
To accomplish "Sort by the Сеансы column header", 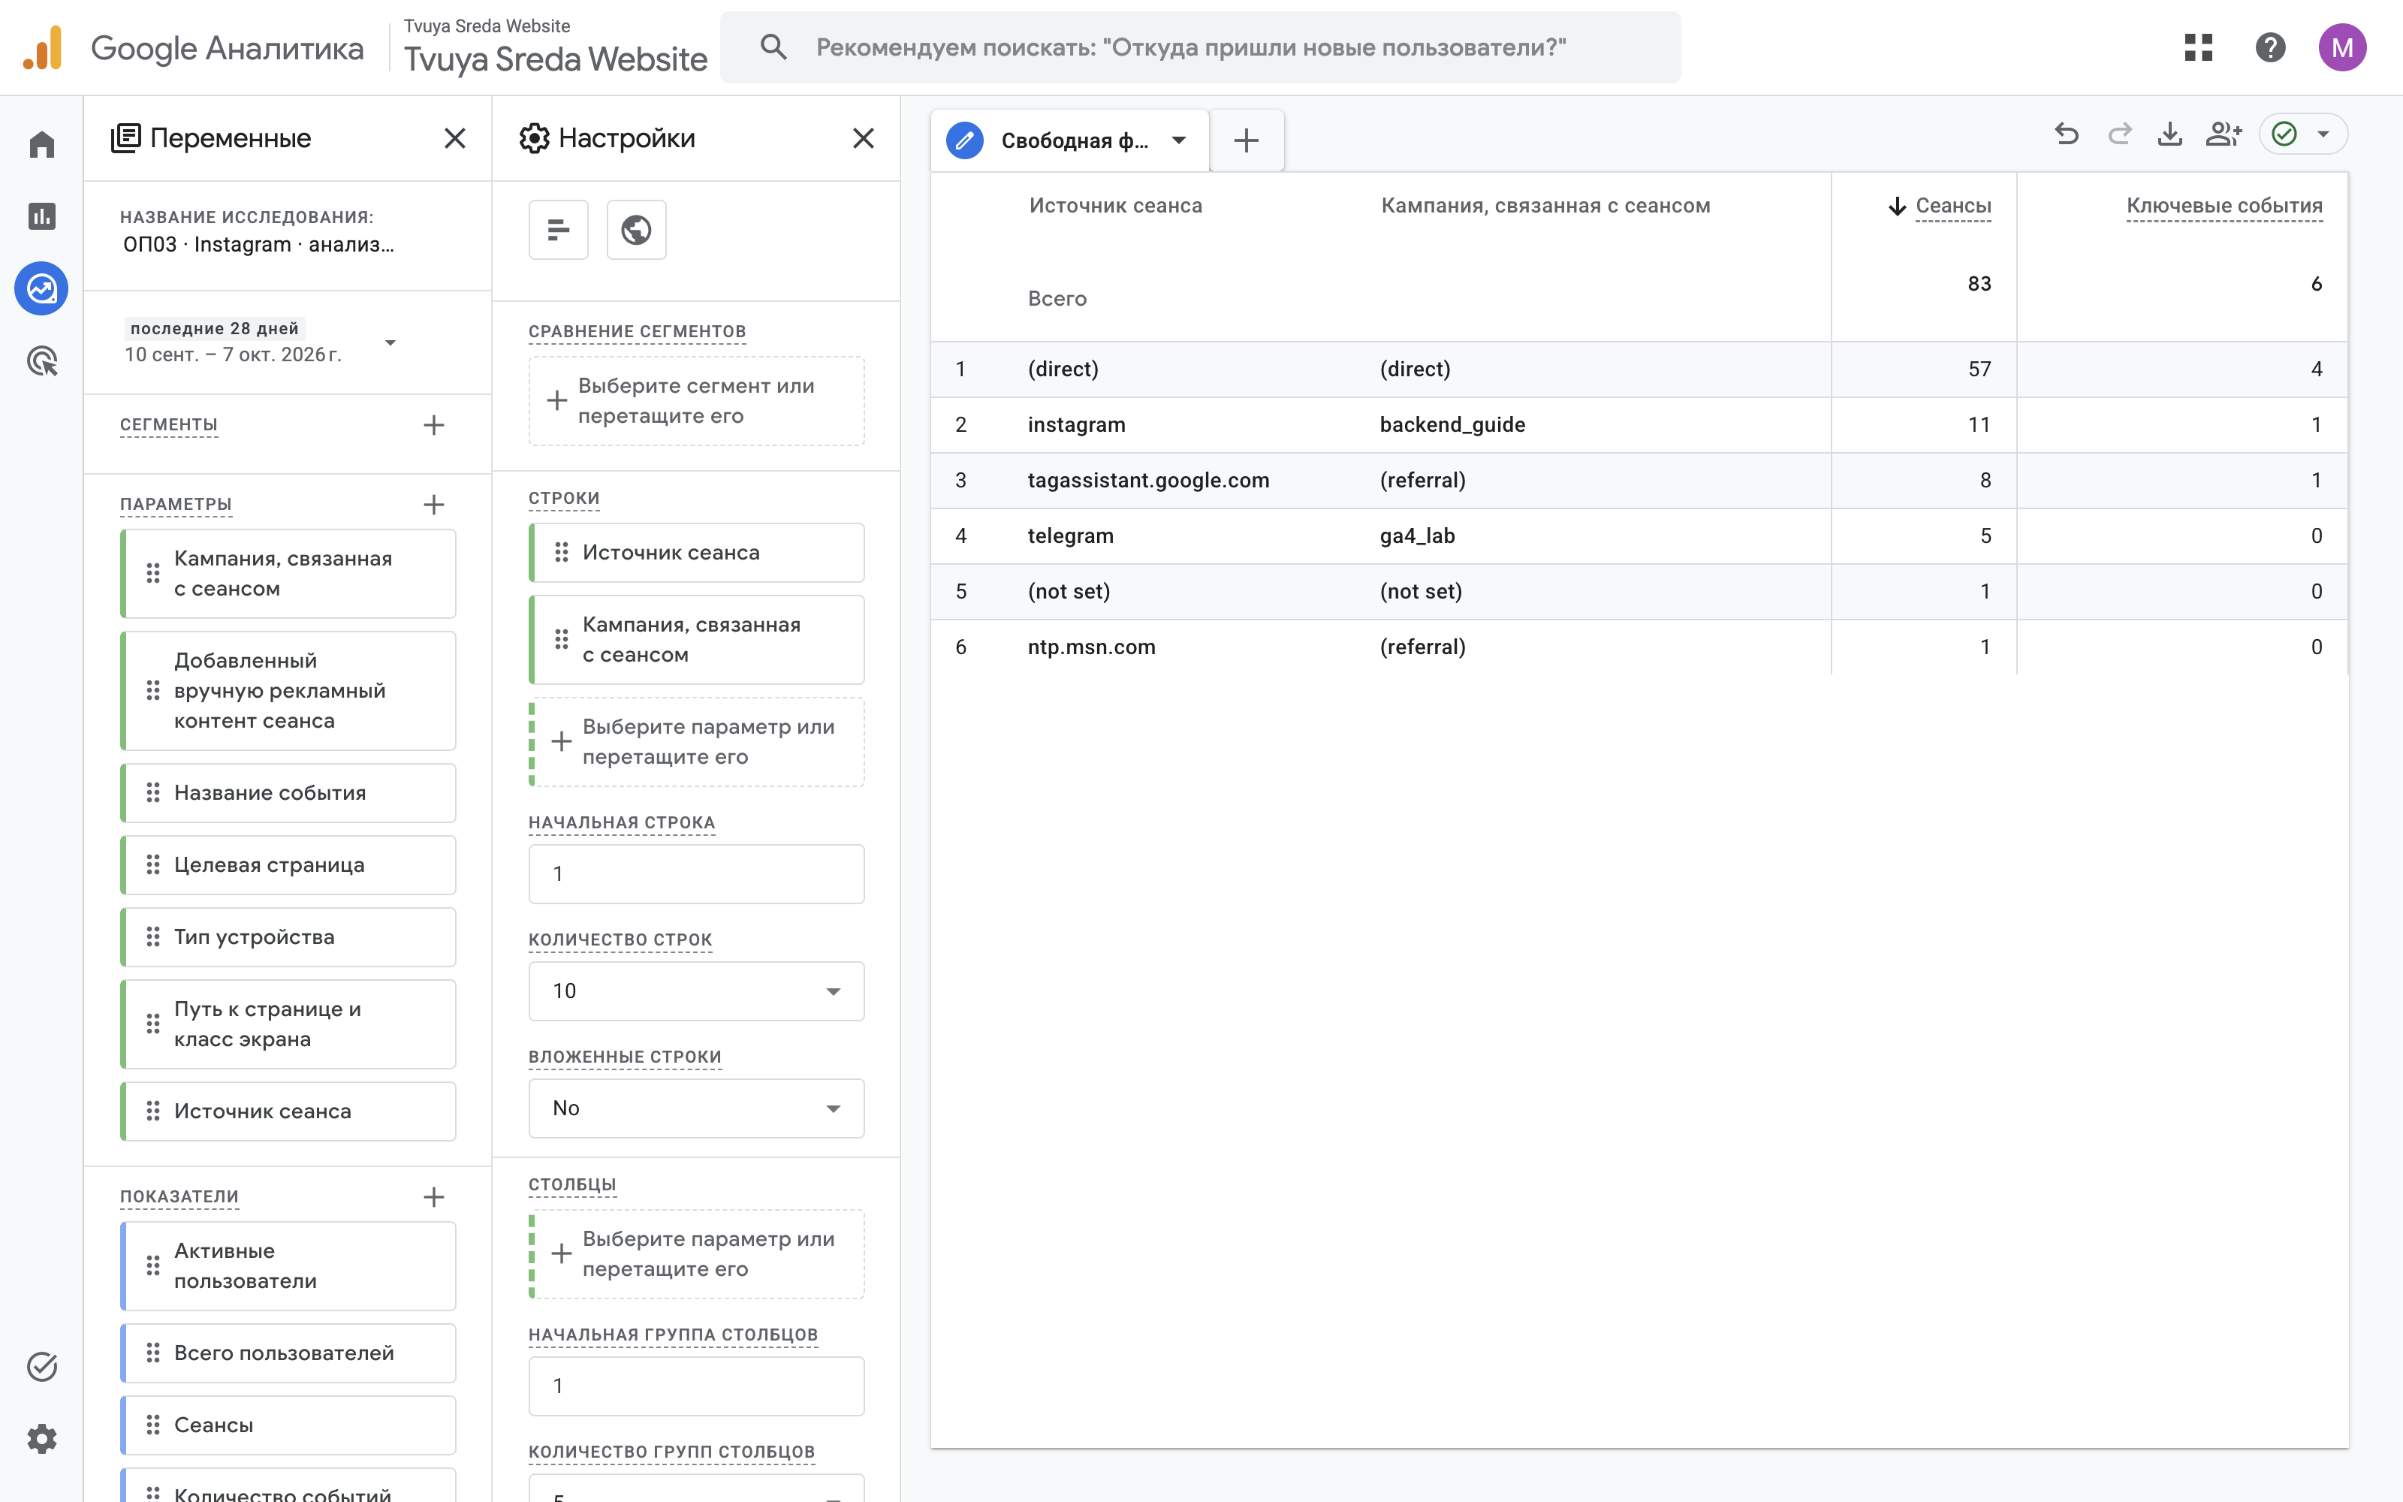I will [x=1952, y=206].
